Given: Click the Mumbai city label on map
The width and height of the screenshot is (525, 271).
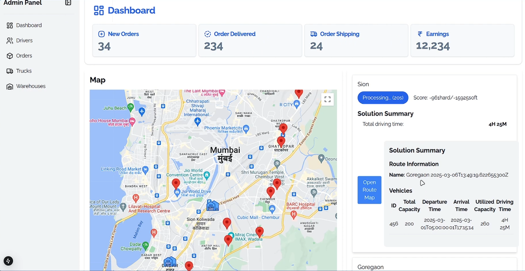Looking at the screenshot, I should [x=225, y=154].
